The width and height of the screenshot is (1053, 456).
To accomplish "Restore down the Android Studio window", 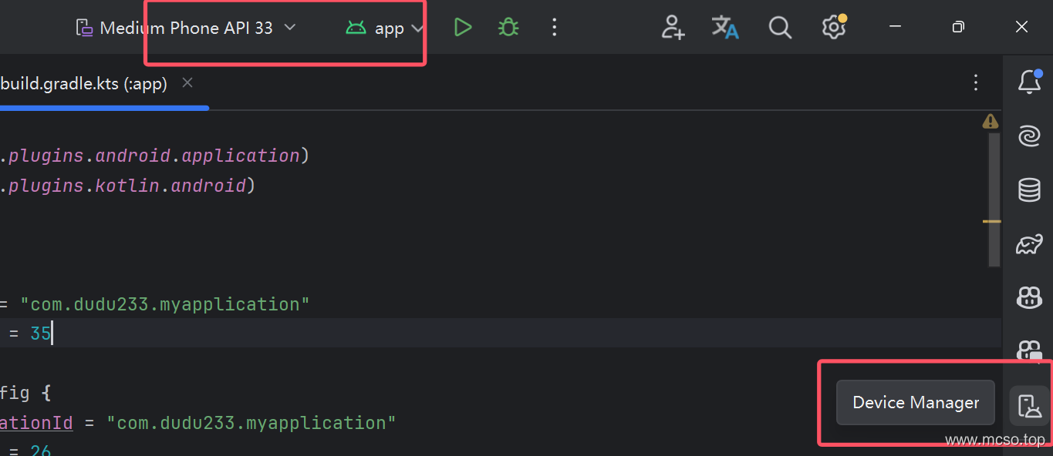I will pos(958,28).
